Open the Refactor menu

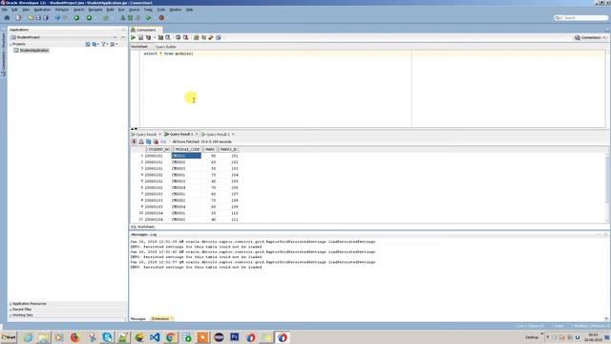coord(61,10)
